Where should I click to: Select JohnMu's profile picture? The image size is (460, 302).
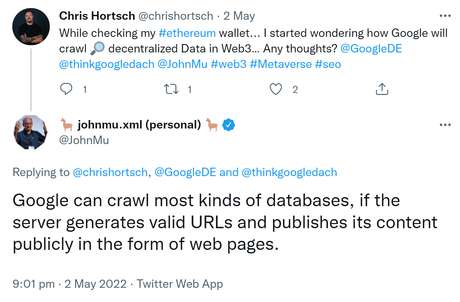[31, 132]
